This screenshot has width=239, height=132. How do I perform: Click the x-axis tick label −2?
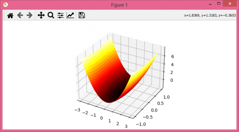click(85, 113)
